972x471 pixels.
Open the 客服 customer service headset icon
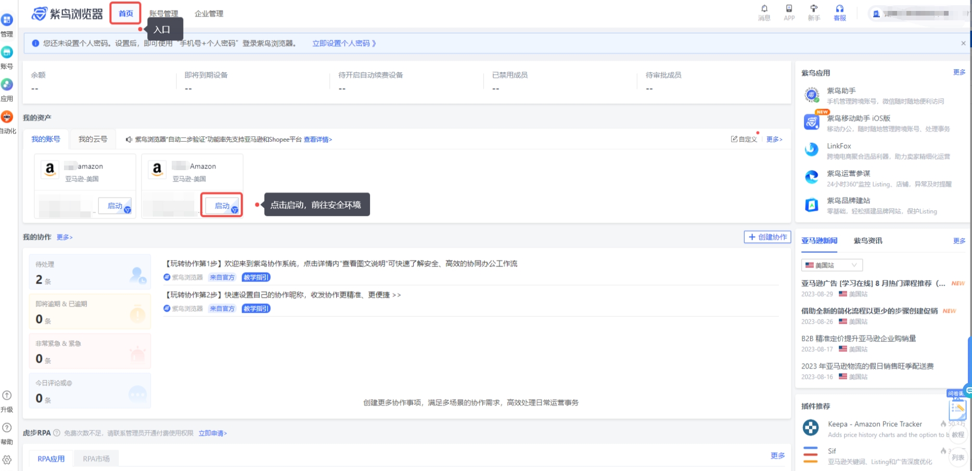(839, 9)
